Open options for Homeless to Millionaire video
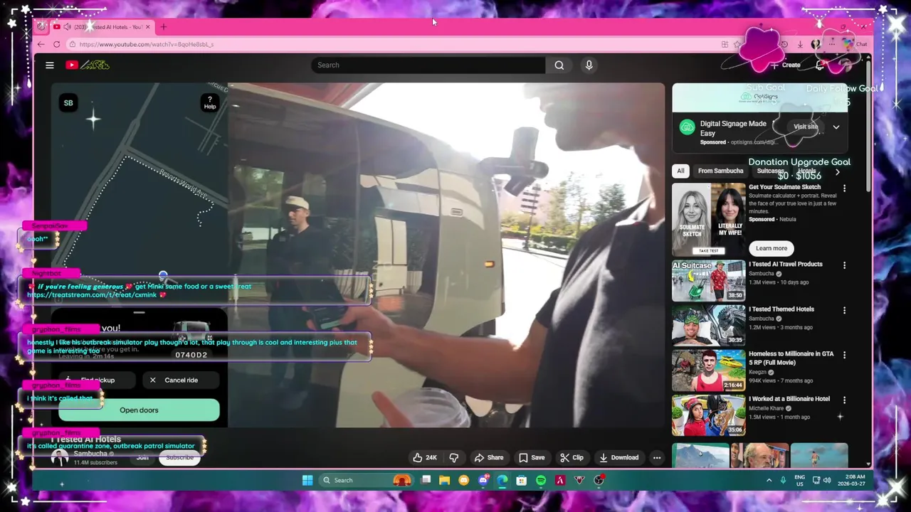The width and height of the screenshot is (911, 512). (845, 355)
